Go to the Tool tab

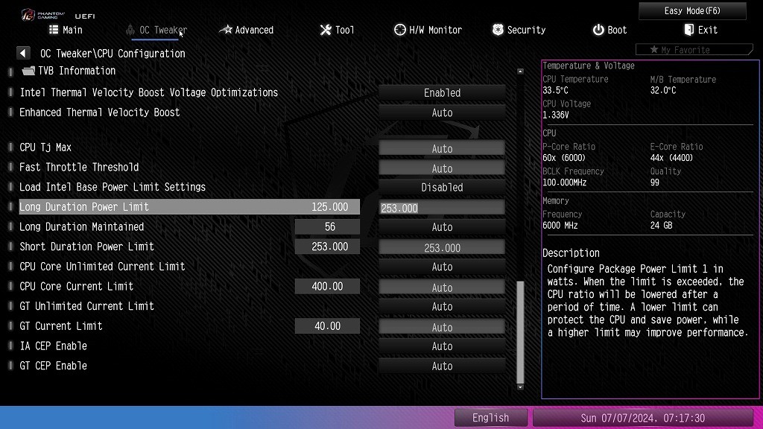338,30
